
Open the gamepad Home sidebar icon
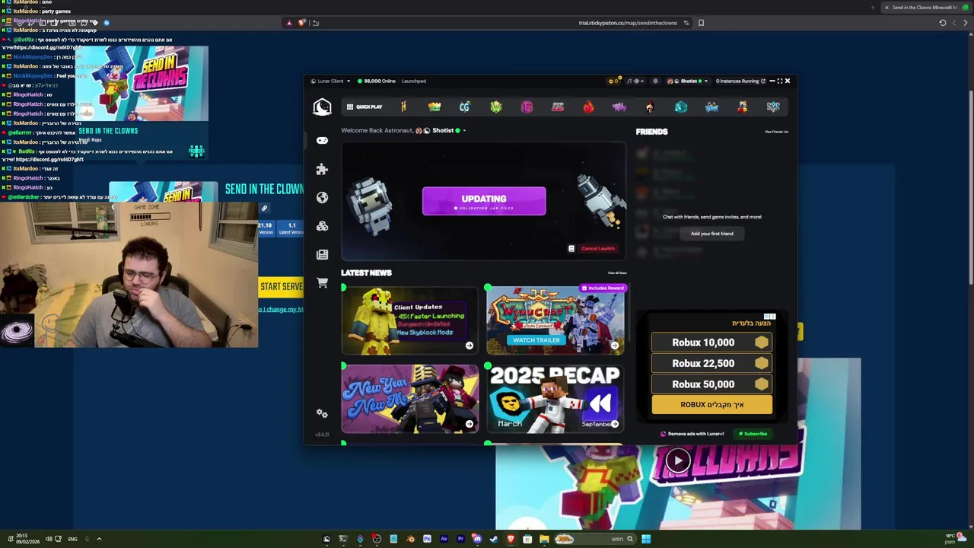[x=322, y=140]
